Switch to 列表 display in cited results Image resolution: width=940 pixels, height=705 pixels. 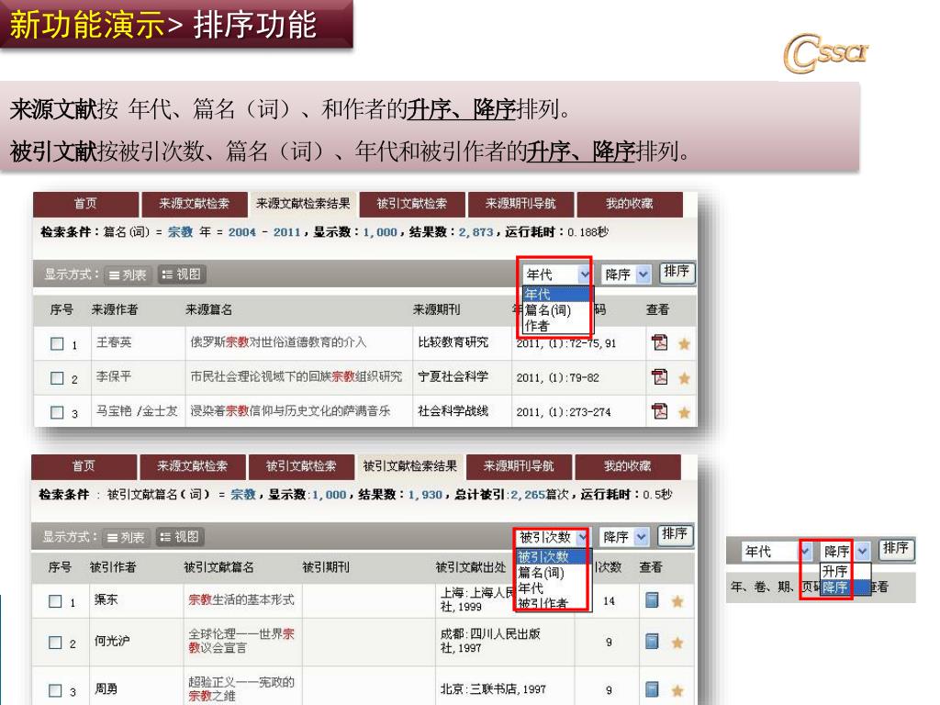[126, 537]
